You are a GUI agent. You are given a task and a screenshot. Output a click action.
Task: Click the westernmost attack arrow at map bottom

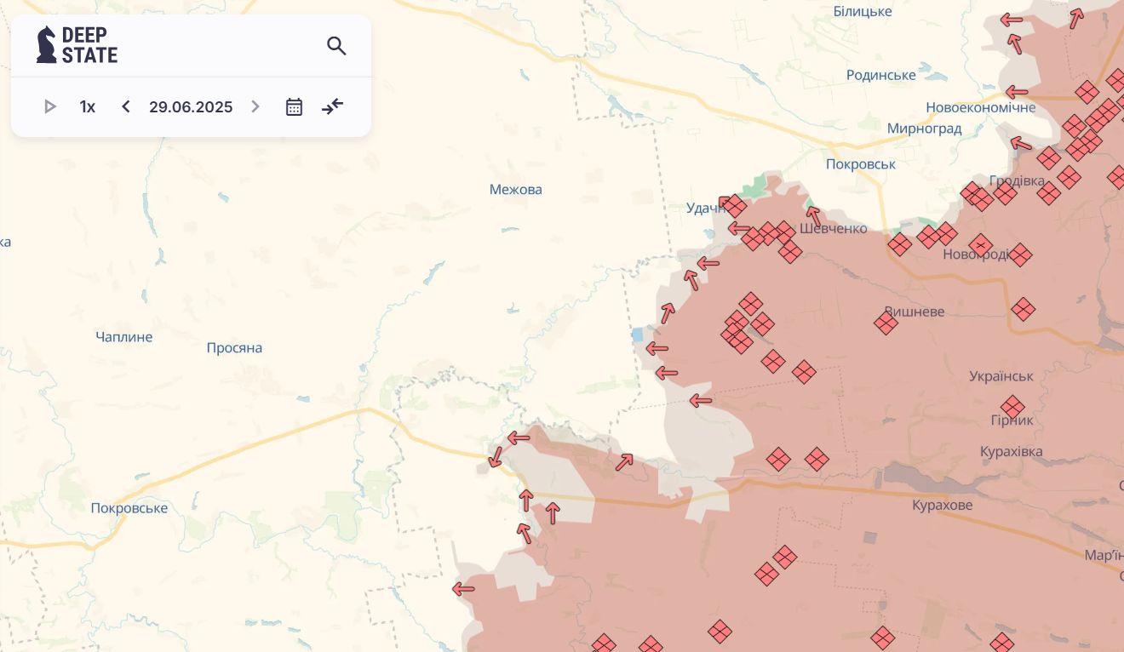pyautogui.click(x=463, y=589)
